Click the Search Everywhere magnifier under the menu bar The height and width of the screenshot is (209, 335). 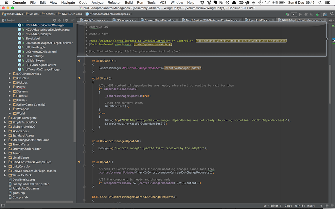click(332, 14)
